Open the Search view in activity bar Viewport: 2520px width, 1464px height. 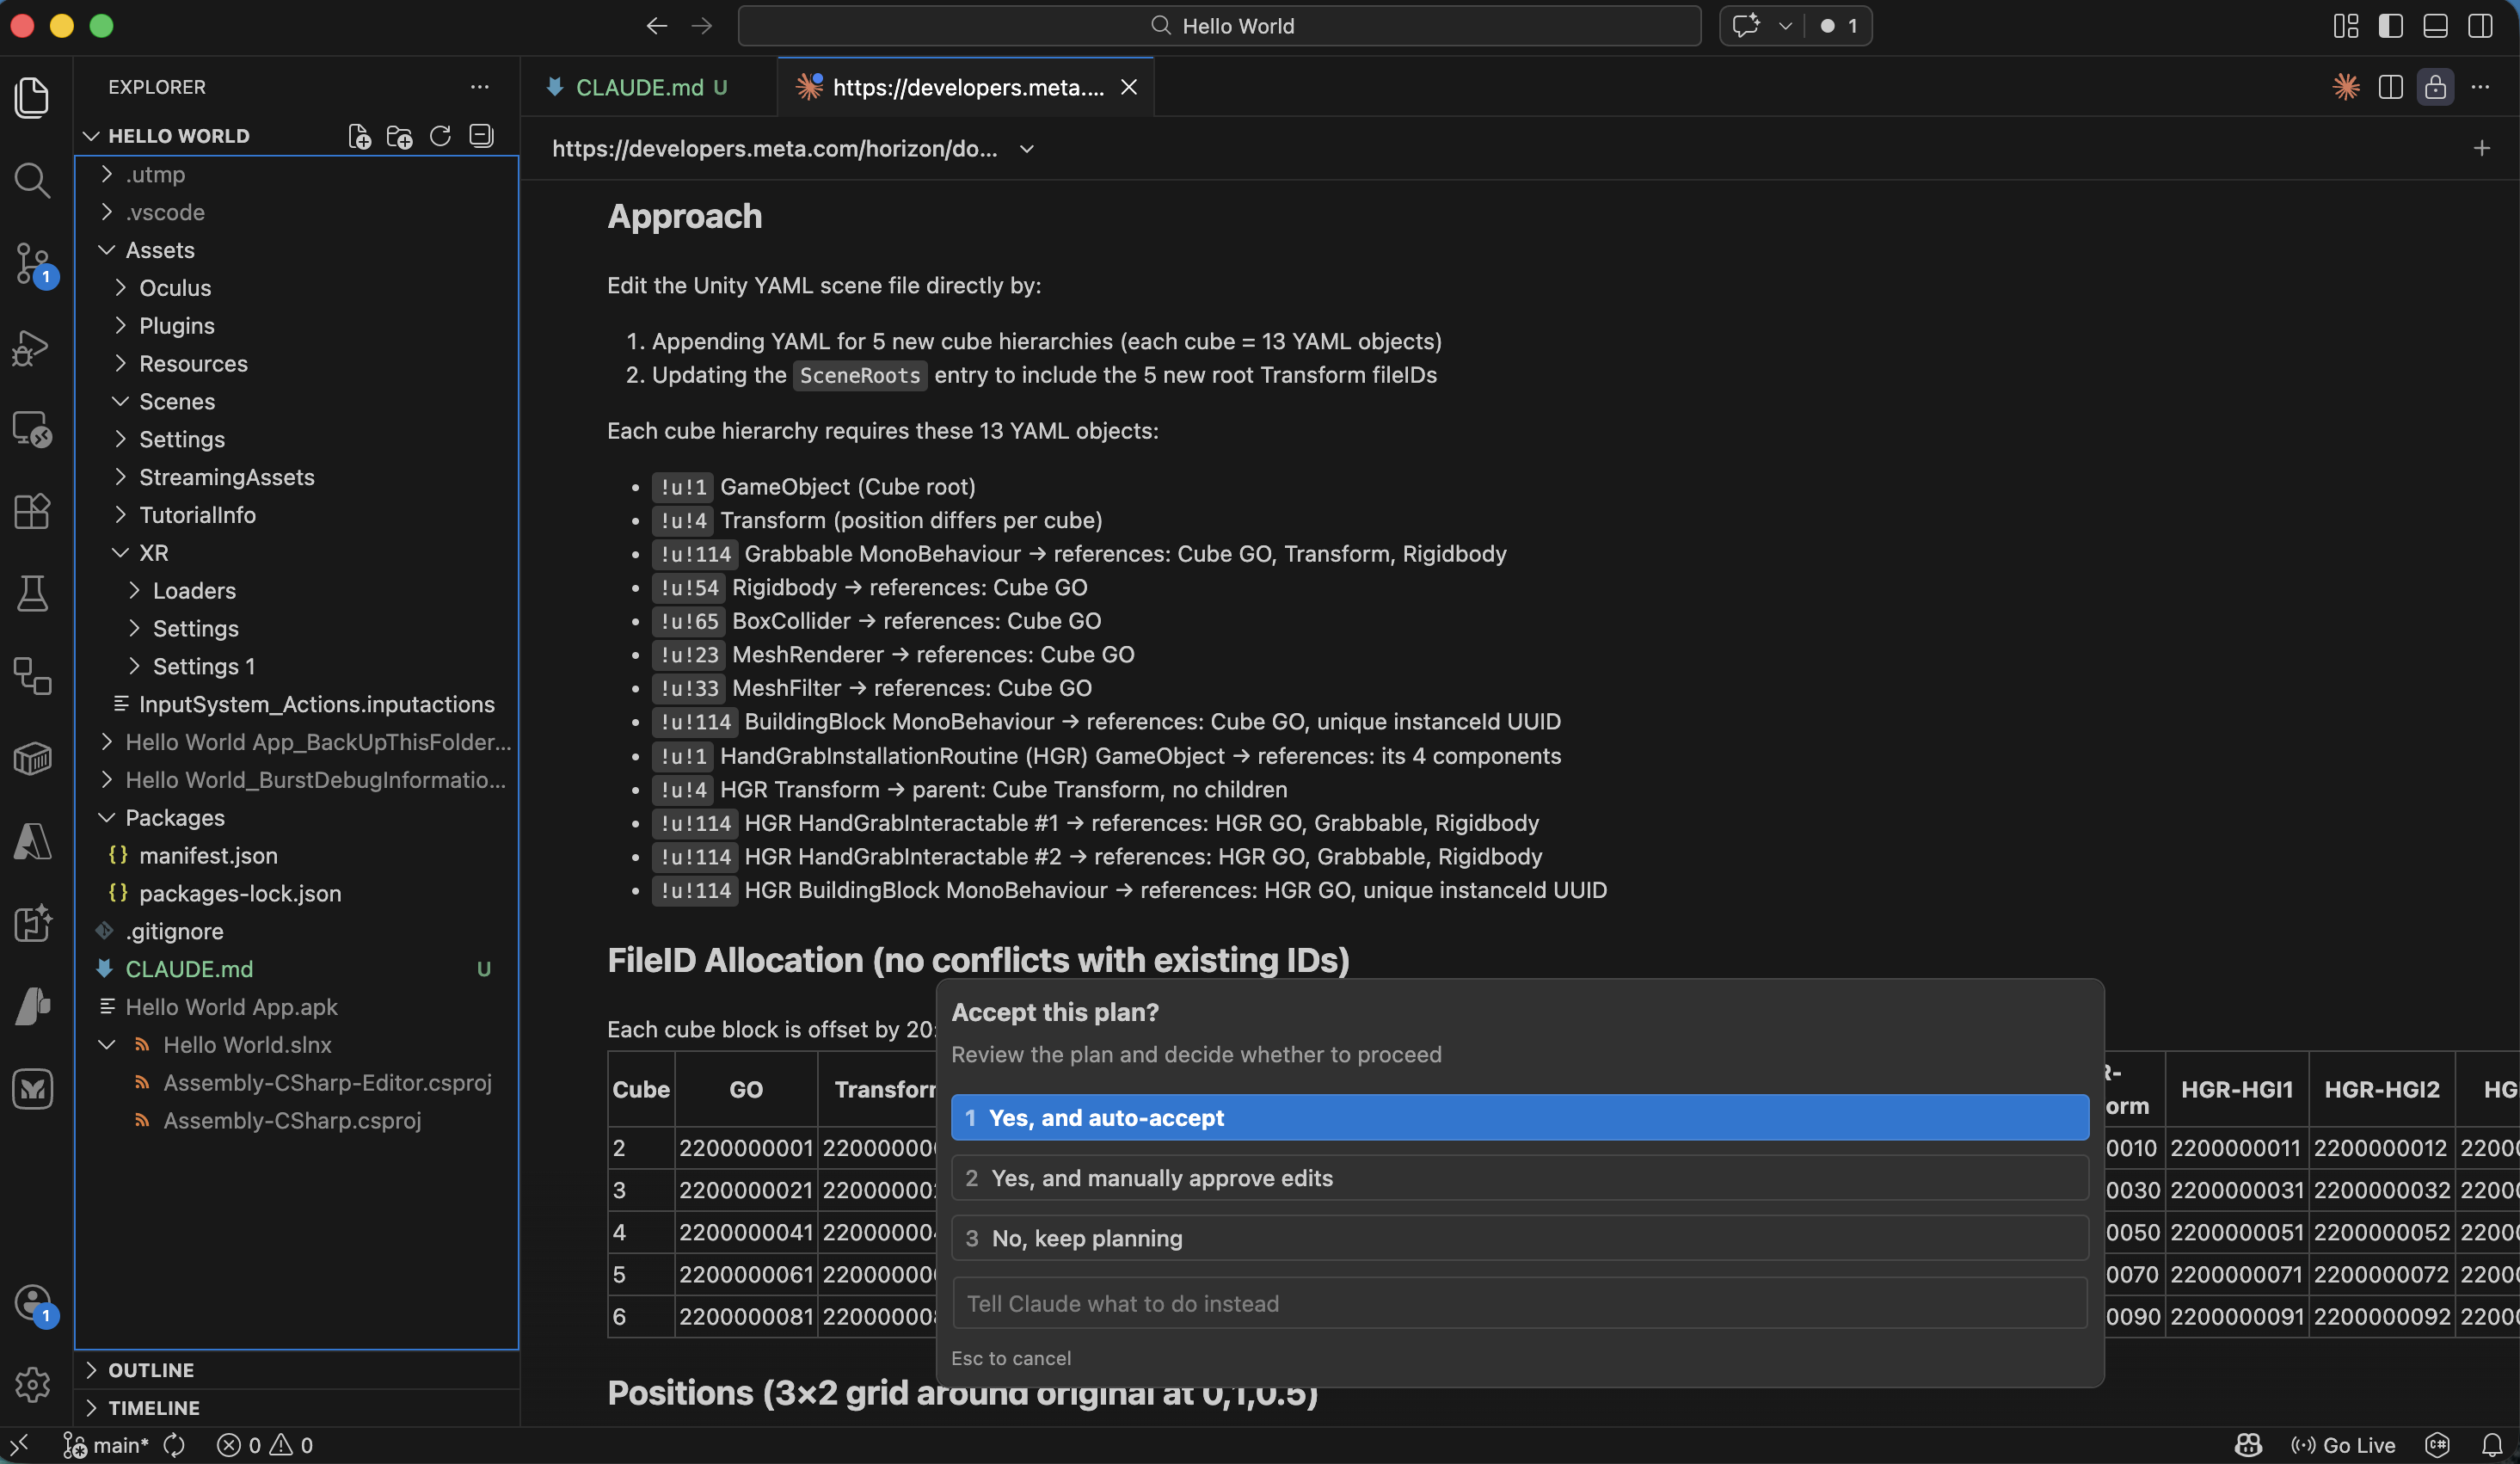point(32,180)
